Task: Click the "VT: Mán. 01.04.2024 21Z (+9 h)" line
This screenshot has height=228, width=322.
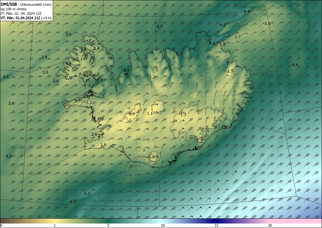Action: pos(26,18)
